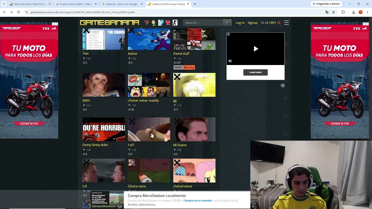This screenshot has width=372, height=209.
Task: Open the choicervoicer collection title
Action: 183,186
